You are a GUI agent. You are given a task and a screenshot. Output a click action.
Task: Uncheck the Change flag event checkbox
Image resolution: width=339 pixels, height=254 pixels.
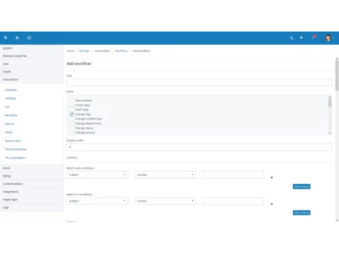72,114
